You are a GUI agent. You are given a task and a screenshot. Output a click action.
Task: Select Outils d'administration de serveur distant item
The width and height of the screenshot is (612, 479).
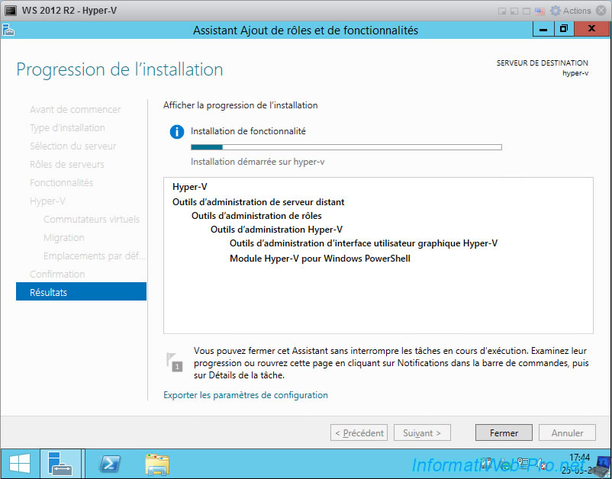(259, 201)
